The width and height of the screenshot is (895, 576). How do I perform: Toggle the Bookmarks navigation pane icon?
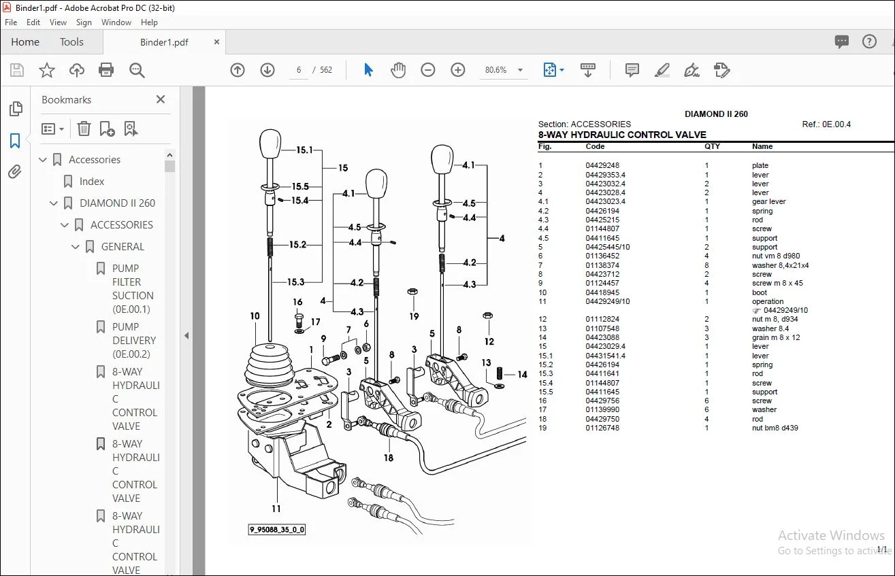[x=15, y=141]
